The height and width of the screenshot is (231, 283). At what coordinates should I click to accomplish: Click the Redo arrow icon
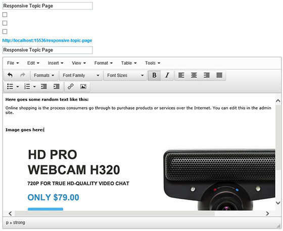coord(23,75)
